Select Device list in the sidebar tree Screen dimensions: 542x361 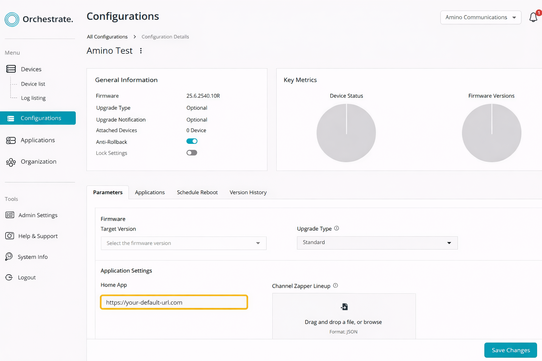[33, 84]
